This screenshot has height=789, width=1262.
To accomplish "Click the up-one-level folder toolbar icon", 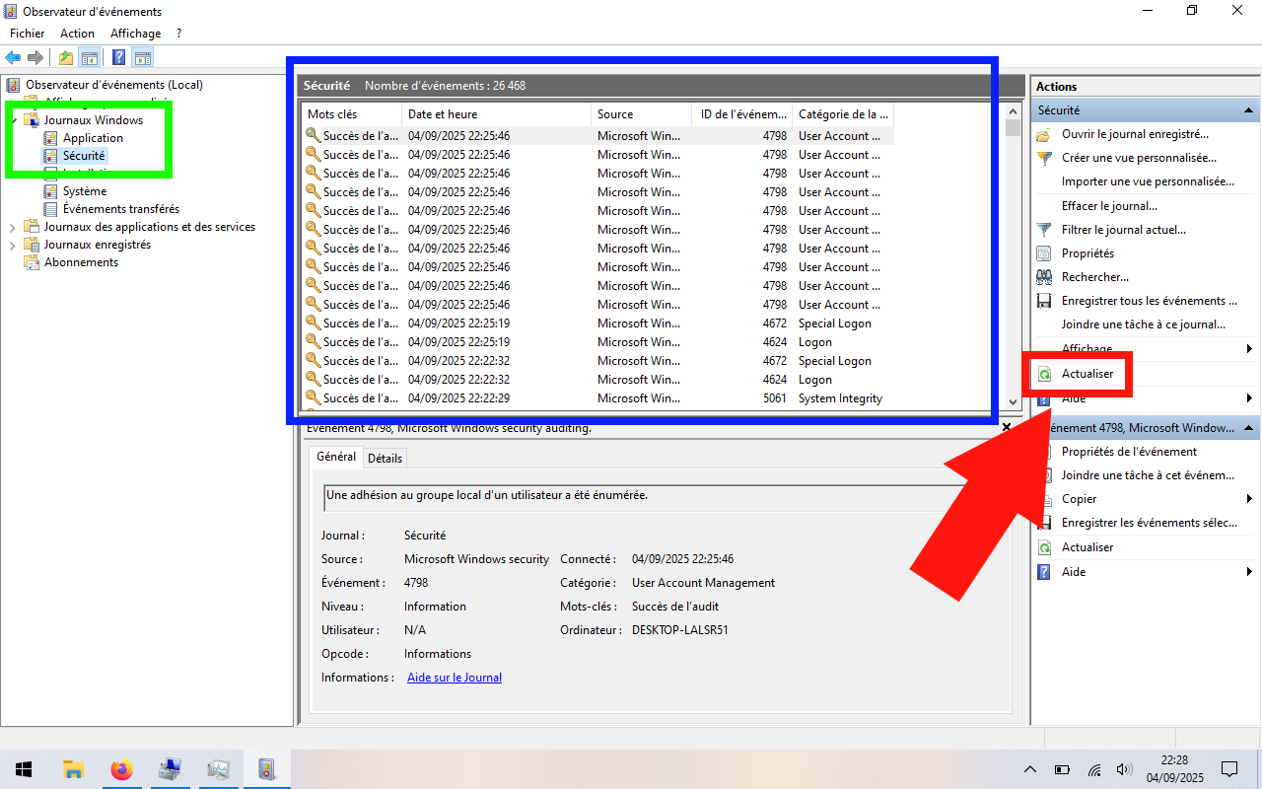I will point(66,57).
